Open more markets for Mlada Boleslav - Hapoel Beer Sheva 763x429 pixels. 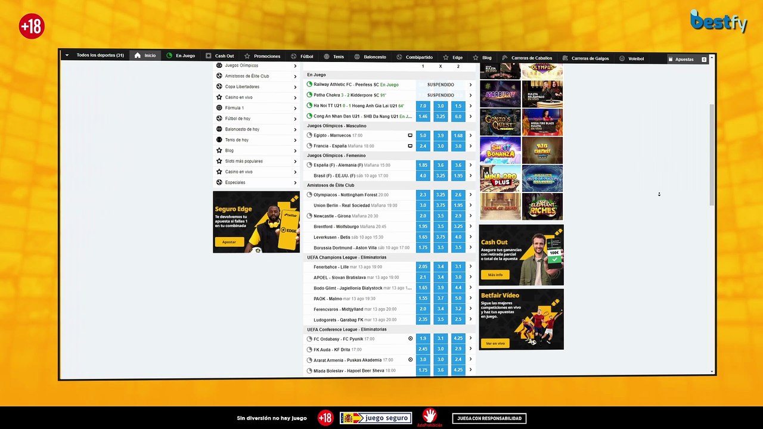(470, 370)
